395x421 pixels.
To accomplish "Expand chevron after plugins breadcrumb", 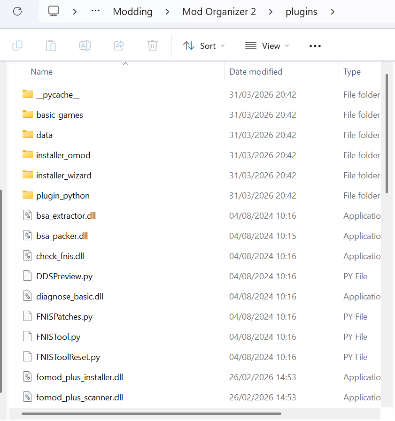I will click(333, 12).
